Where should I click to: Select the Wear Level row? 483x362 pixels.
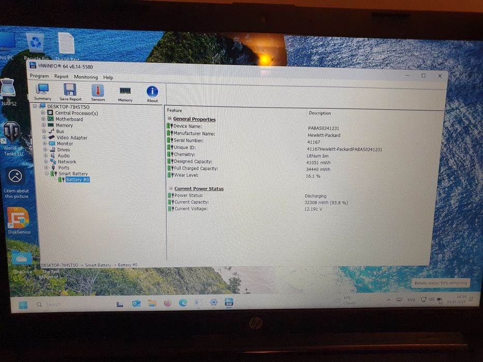(186, 175)
